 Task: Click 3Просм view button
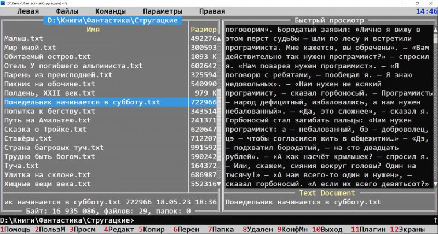(x=83, y=230)
